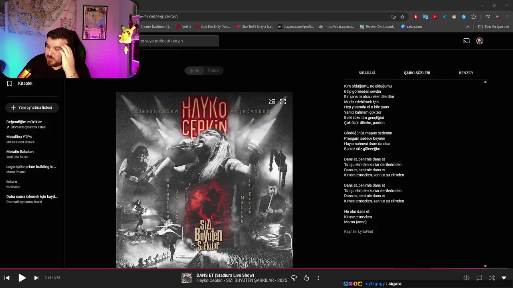Collapse the player page with the down arrow
The height and width of the screenshot is (288, 513).
(504, 278)
